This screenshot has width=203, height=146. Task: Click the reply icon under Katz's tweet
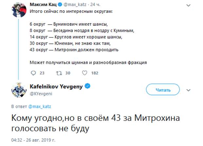click(x=33, y=73)
